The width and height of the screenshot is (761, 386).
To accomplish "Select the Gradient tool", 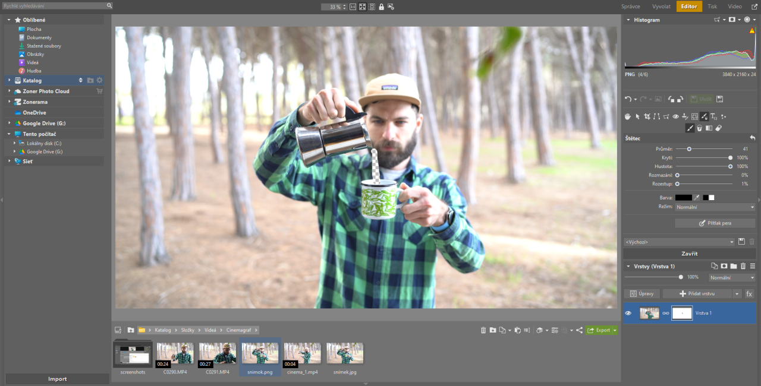I will 709,128.
